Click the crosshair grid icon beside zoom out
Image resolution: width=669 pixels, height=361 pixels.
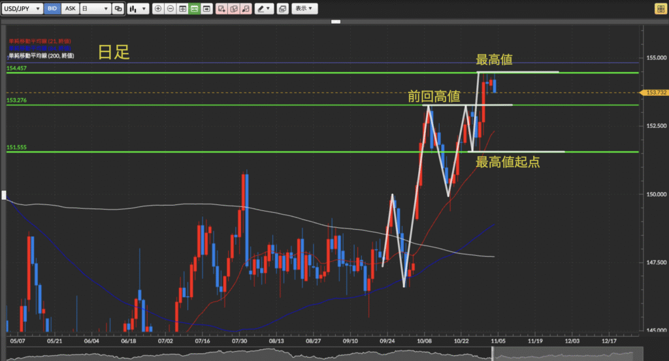(182, 9)
